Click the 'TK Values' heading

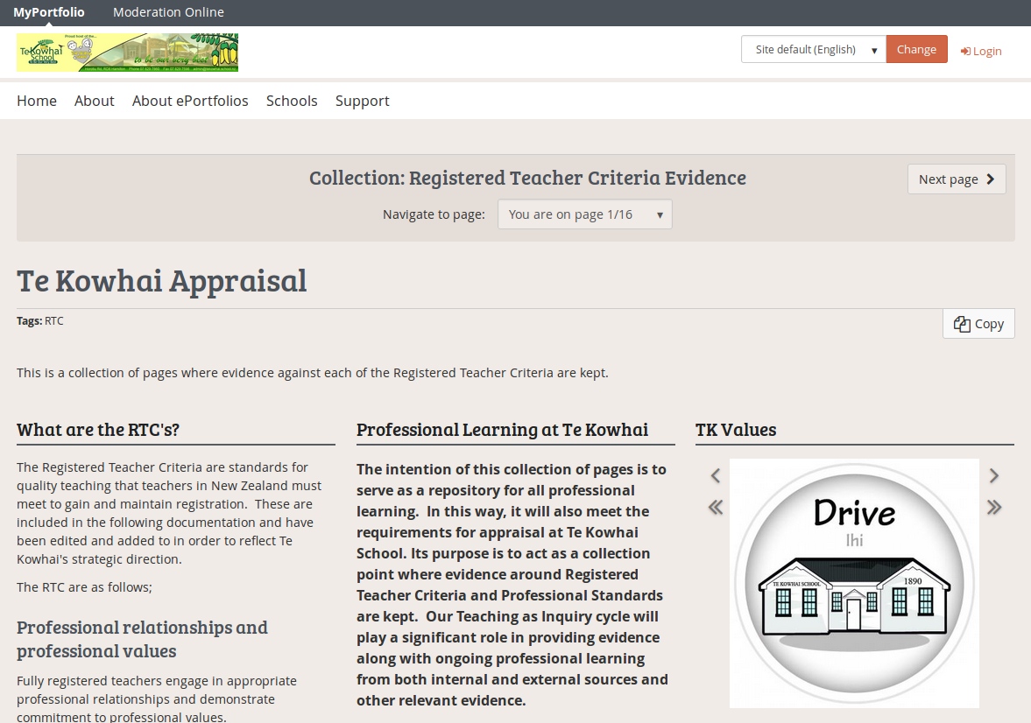point(736,430)
